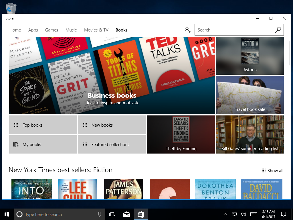Open the New books tile
The image size is (293, 220).
click(x=112, y=125)
